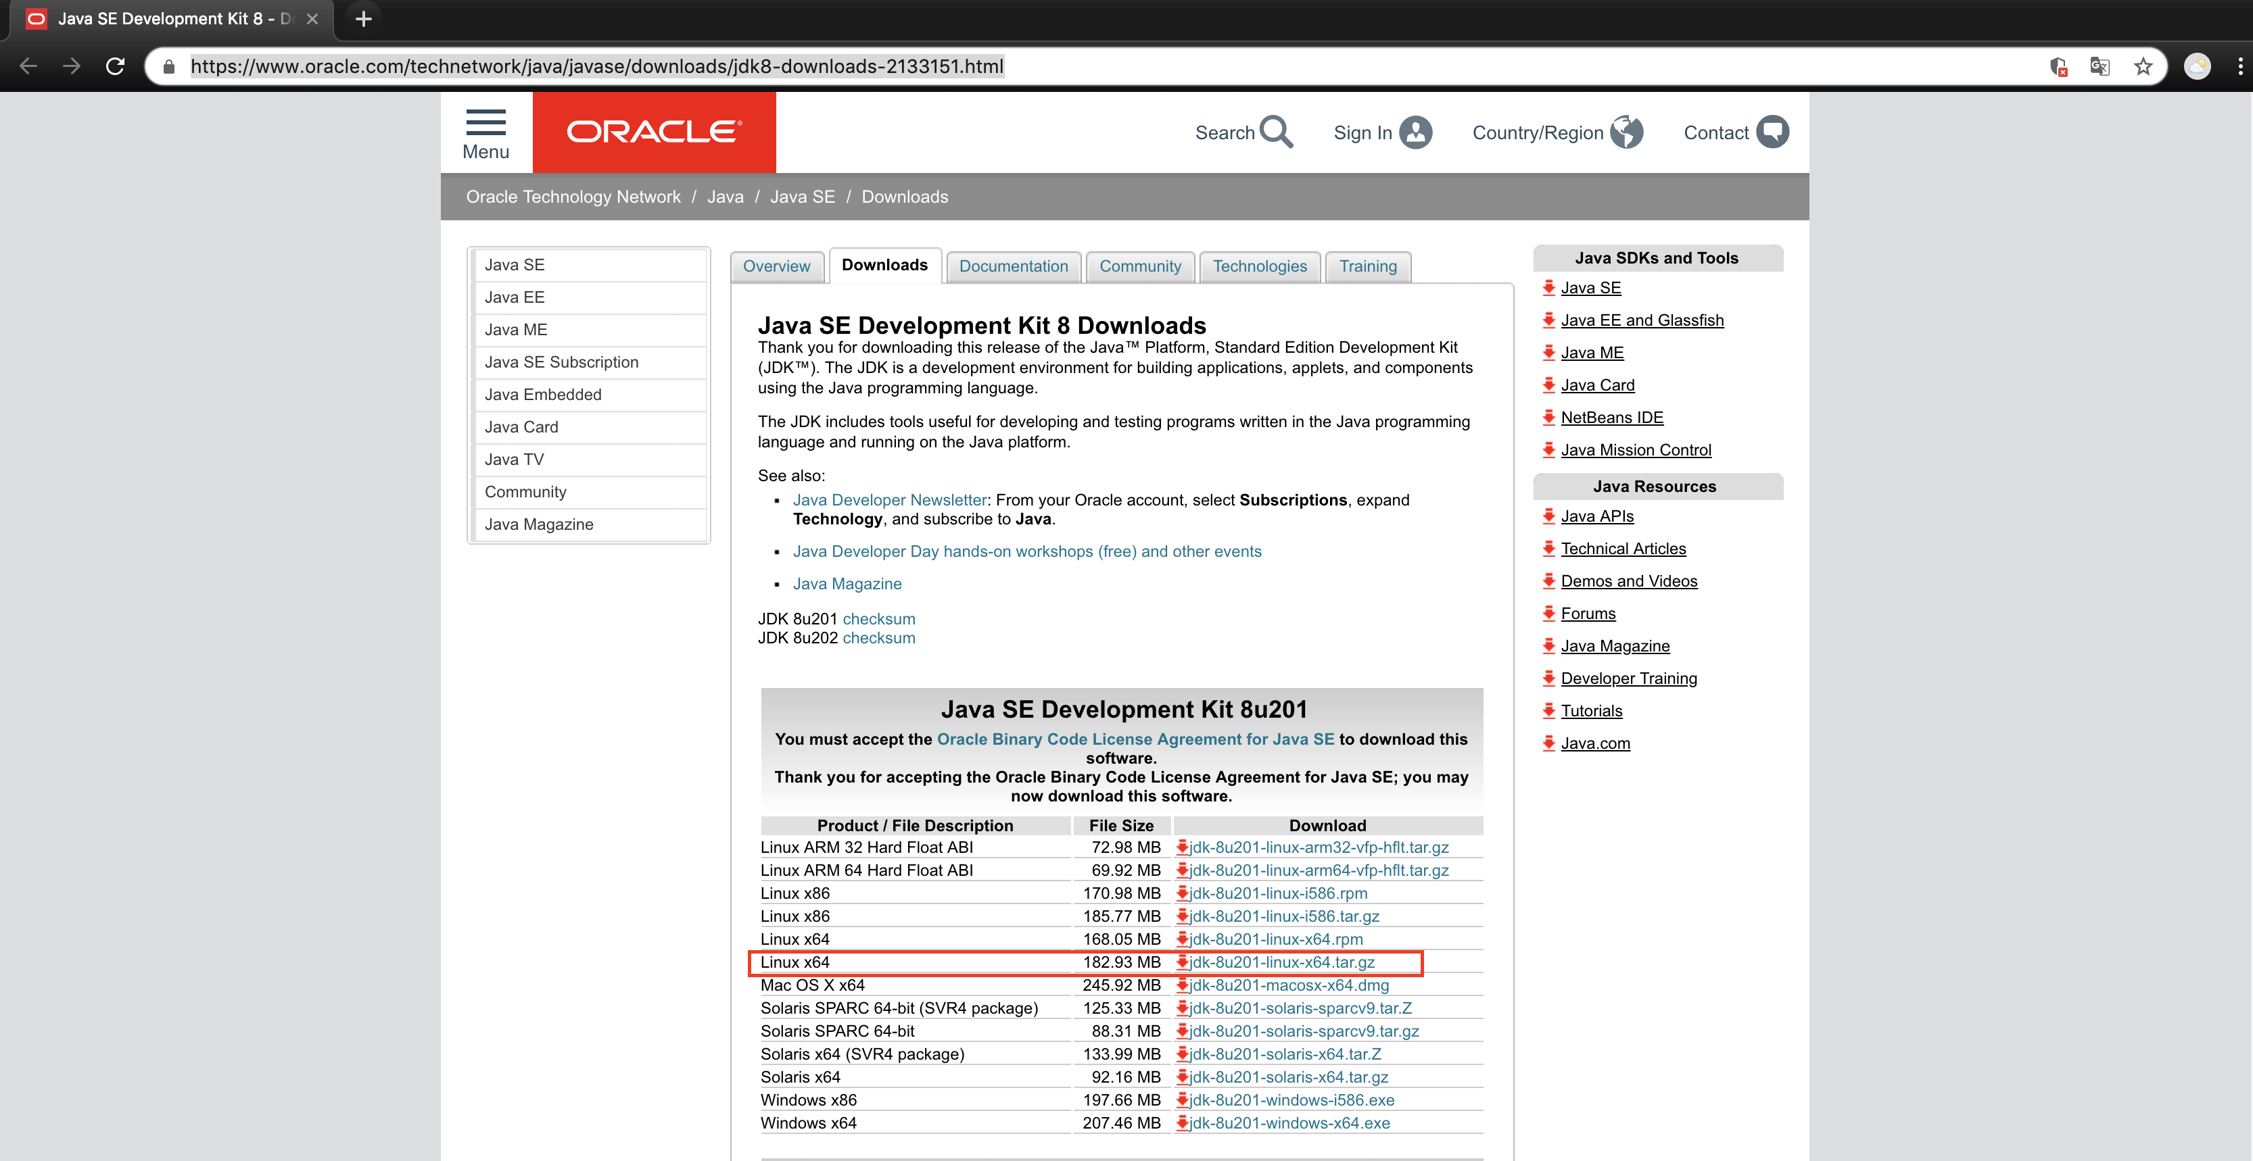2253x1161 pixels.
Task: Close the Java SE Development Kit tab
Action: tap(312, 18)
